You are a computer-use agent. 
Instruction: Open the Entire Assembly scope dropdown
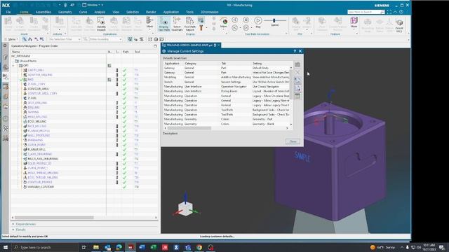point(105,39)
